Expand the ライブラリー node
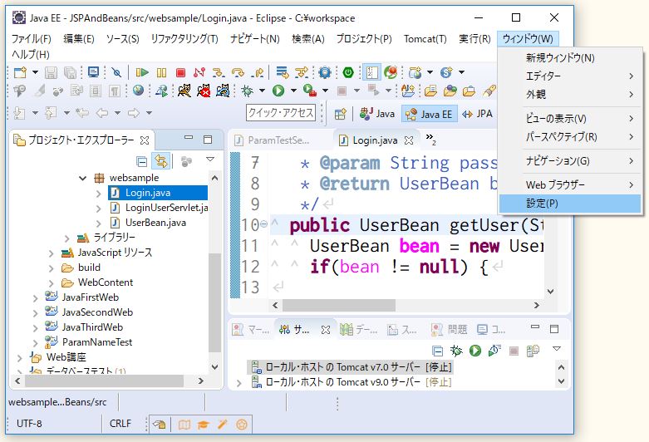 pyautogui.click(x=67, y=238)
